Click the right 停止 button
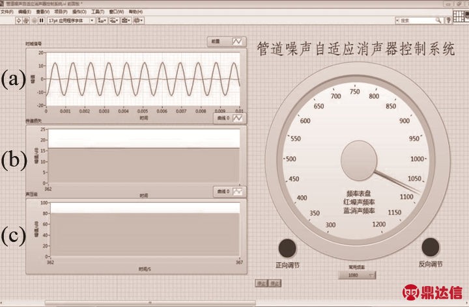The height and width of the screenshot is (307, 469). 275,284
